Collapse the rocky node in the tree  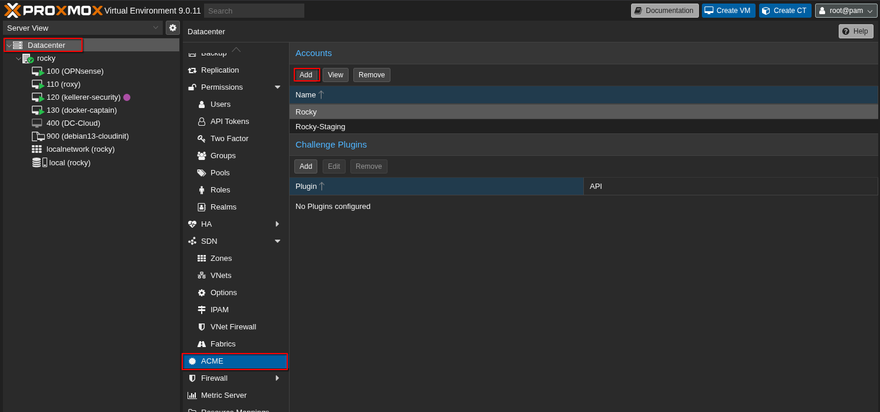pos(18,59)
